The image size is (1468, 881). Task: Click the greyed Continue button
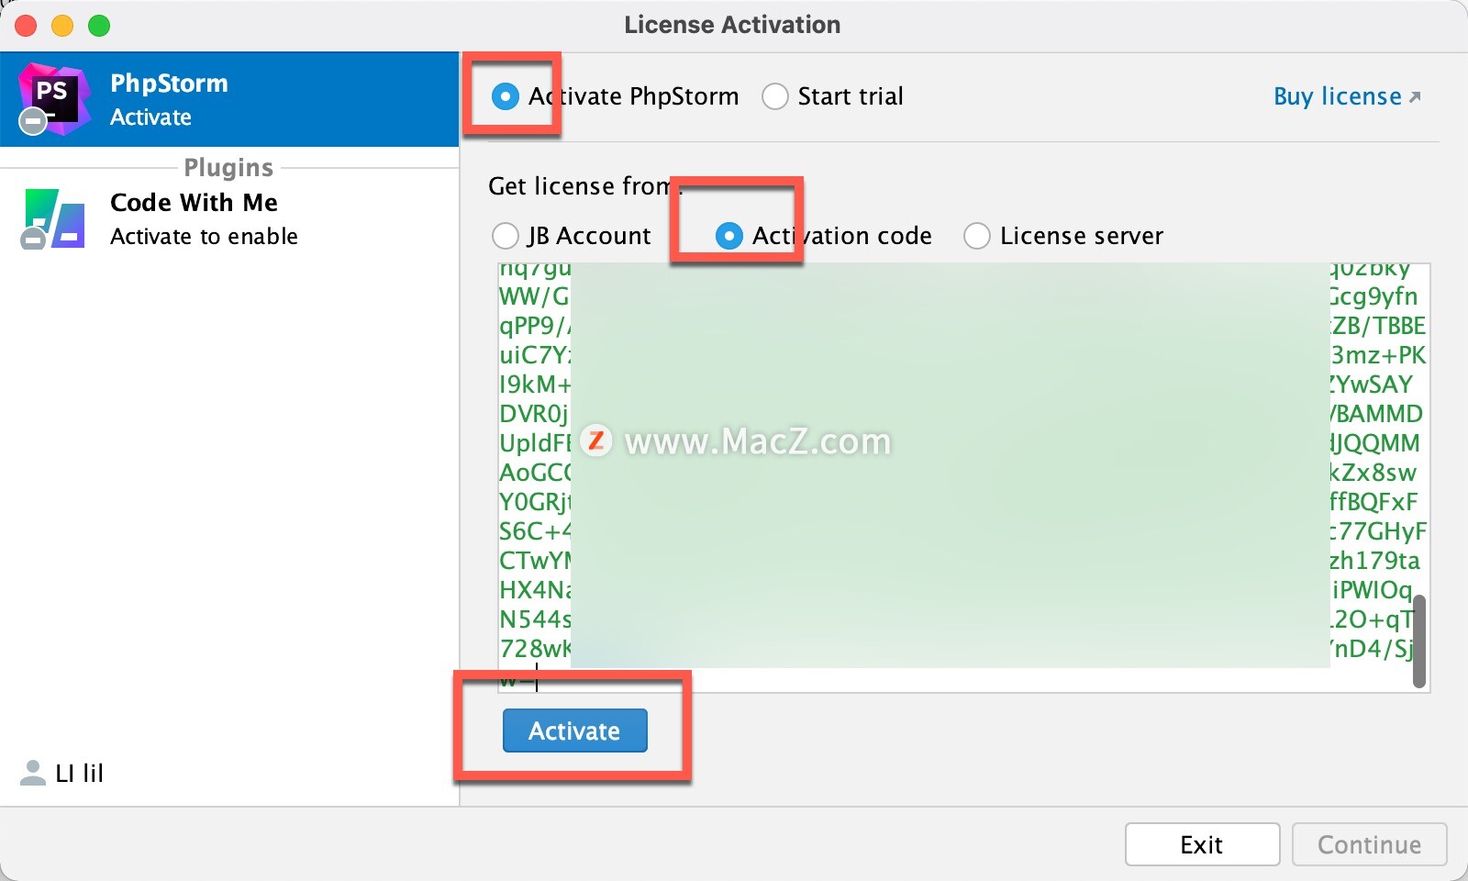coord(1370,844)
